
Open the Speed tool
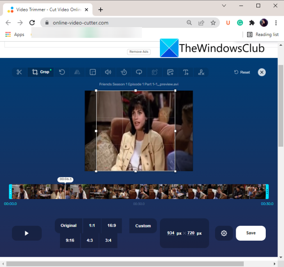(124, 72)
